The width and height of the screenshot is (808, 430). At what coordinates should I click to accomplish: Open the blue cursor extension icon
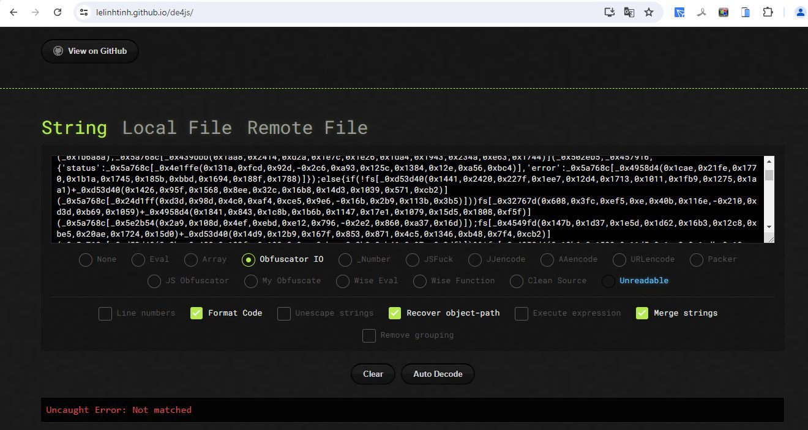(679, 12)
